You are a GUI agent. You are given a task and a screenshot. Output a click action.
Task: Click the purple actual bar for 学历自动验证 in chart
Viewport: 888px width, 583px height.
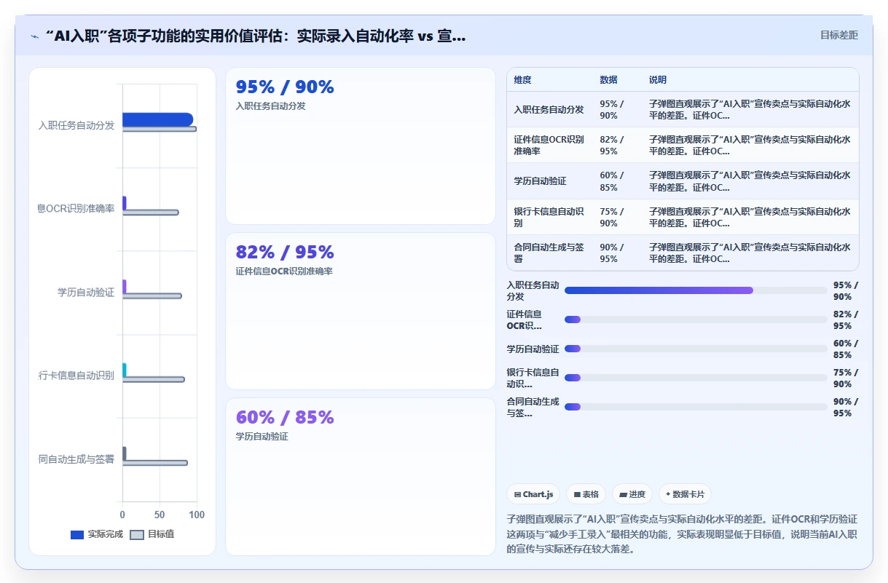pos(125,286)
